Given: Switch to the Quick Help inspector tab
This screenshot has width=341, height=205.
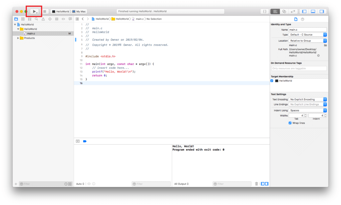Looking at the screenshot, I should [x=302, y=19].
